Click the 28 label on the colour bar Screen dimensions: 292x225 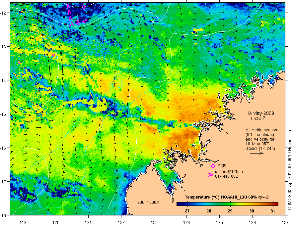point(209,211)
